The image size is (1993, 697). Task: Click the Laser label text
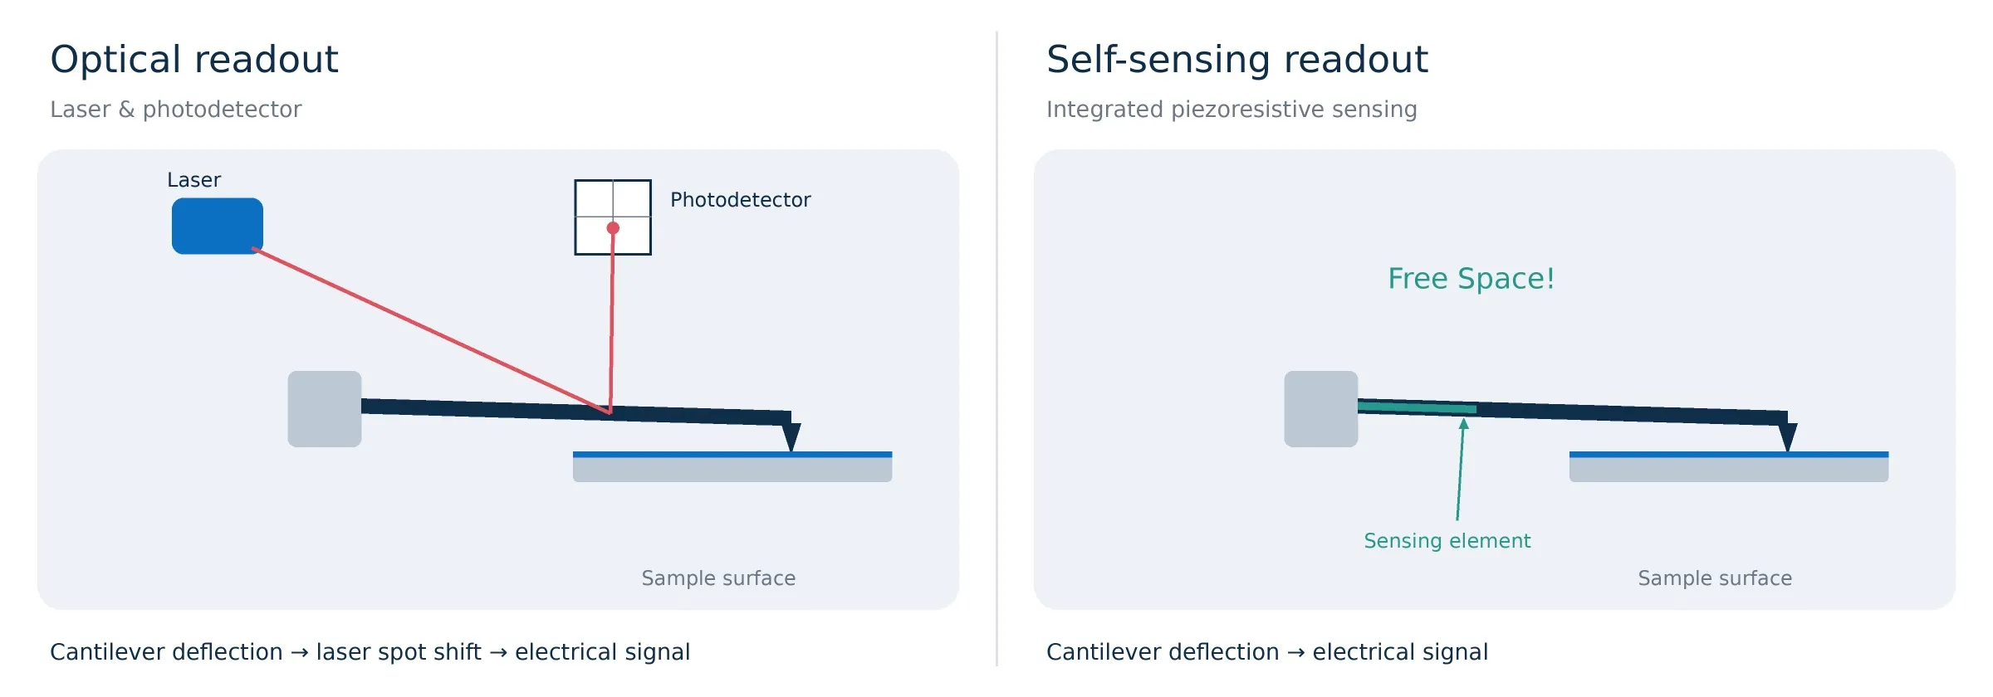coord(194,180)
